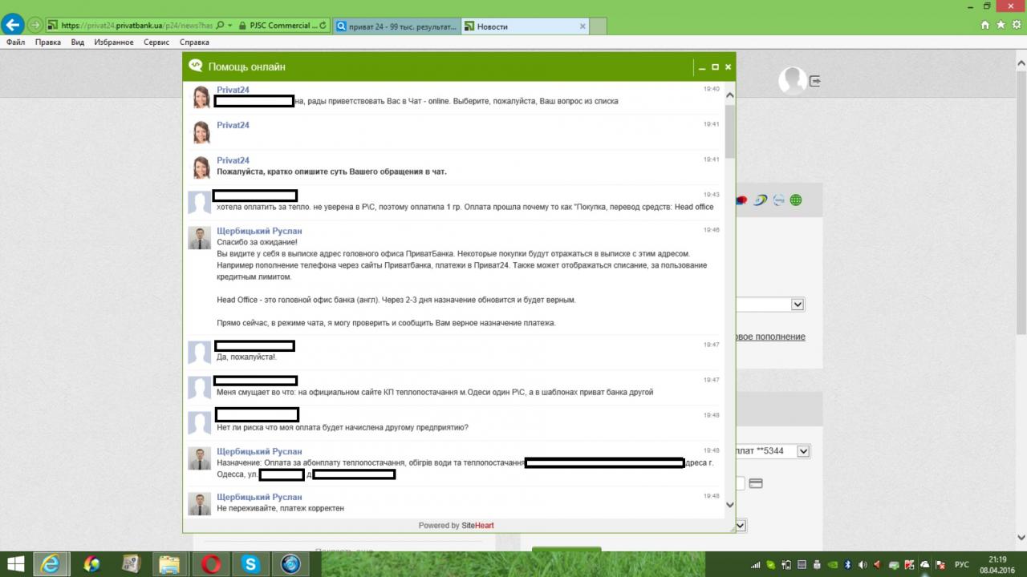Open the Файл menu
The width and height of the screenshot is (1027, 577).
click(x=15, y=42)
